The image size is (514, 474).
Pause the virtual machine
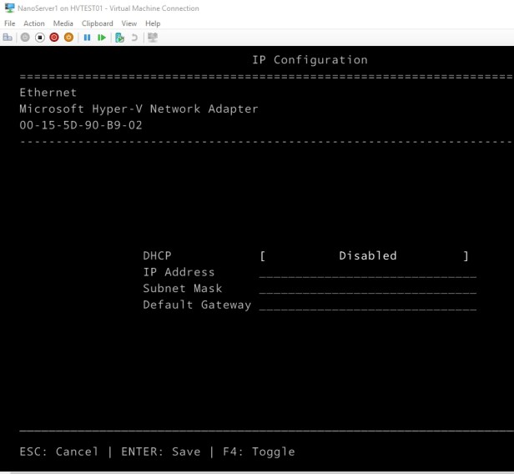87,38
